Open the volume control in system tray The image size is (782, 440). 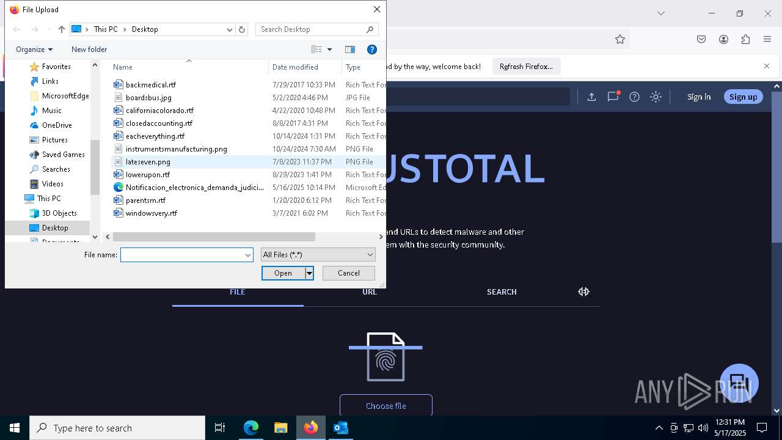[x=703, y=428]
